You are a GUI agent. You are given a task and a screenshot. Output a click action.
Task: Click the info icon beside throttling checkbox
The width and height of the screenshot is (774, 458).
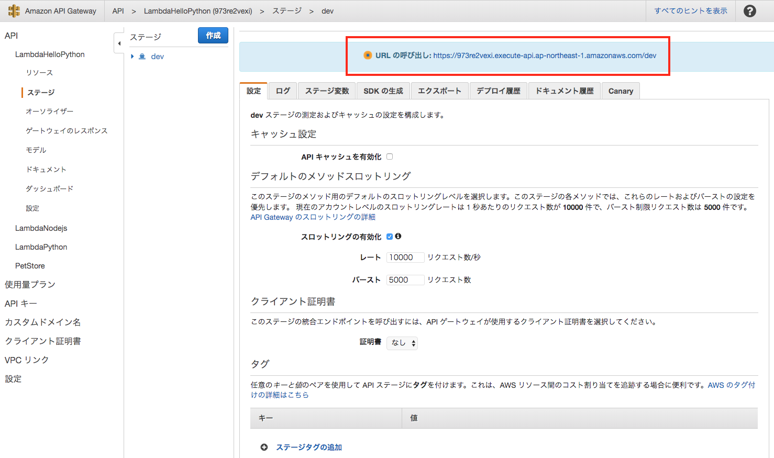click(x=398, y=236)
